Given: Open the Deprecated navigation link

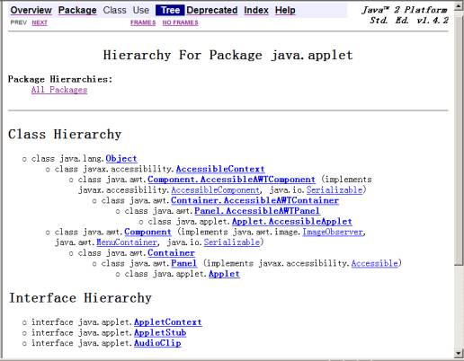Looking at the screenshot, I should (x=212, y=10).
